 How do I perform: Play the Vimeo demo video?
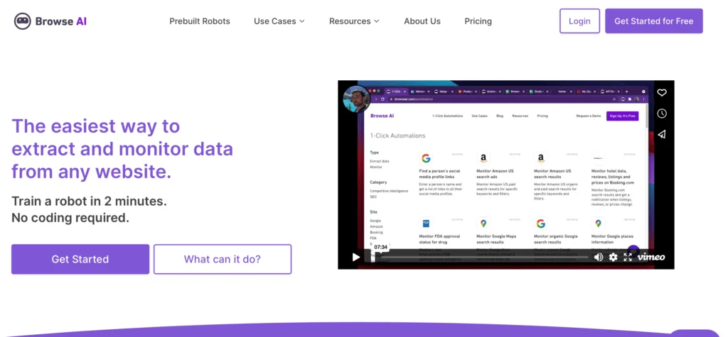[x=356, y=257]
